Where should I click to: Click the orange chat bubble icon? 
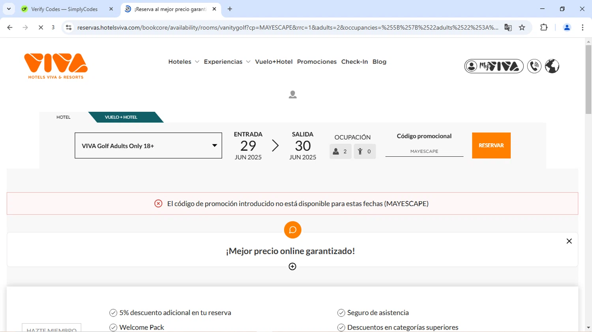pos(292,230)
